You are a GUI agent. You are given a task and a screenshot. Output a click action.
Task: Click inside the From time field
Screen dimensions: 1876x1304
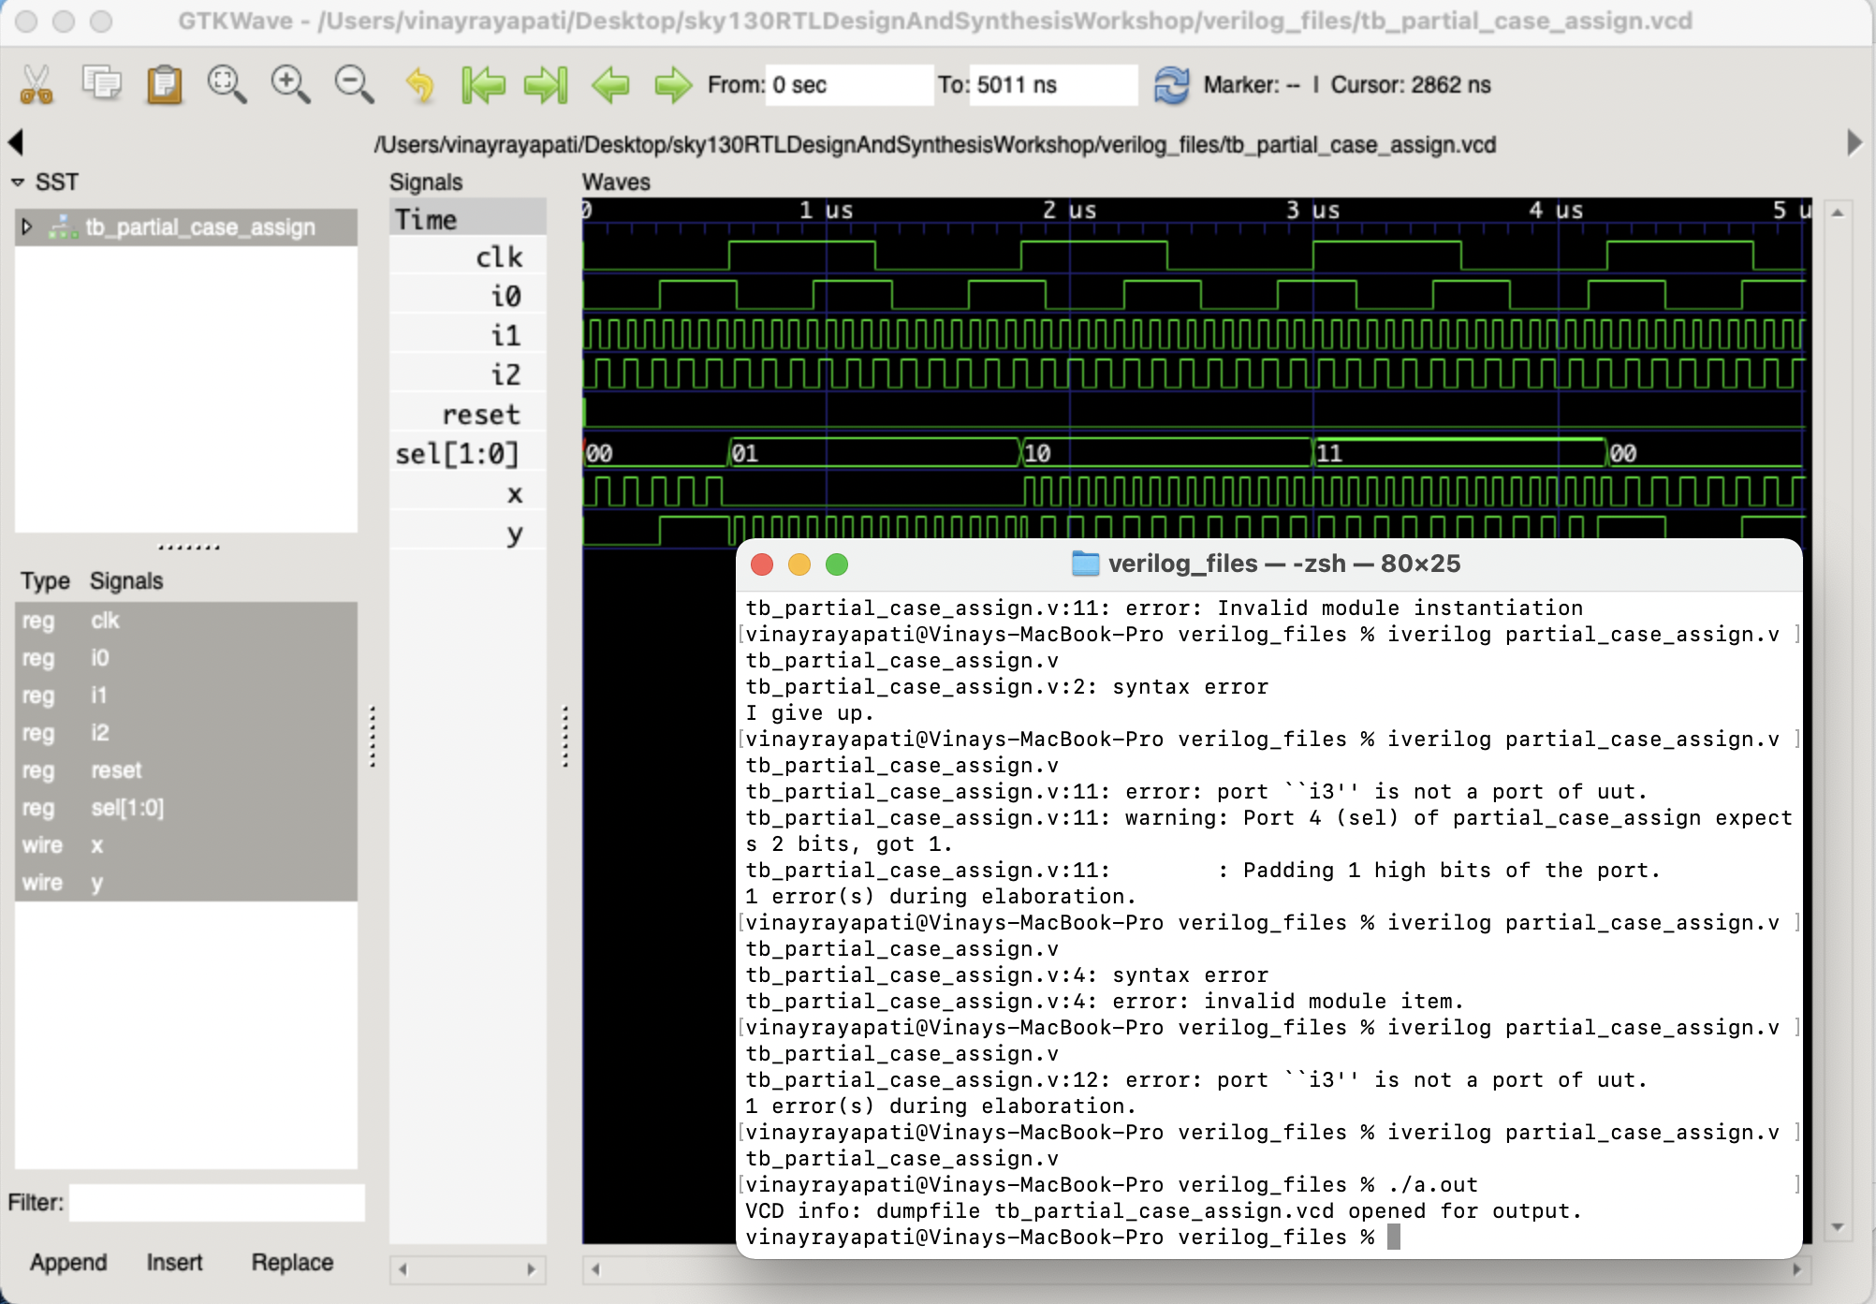[847, 84]
